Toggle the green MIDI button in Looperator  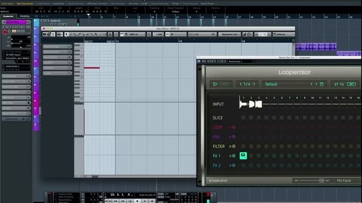(351, 84)
